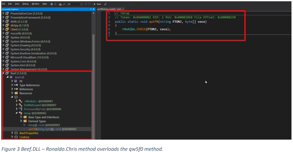Screen dimensions: 293x152
Task: Close the Assembly Explorer panel
Action: click(x=94, y=9)
